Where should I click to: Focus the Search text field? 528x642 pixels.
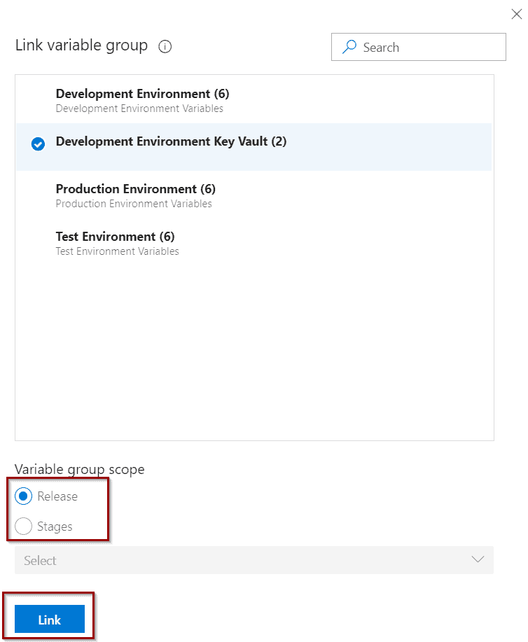tap(418, 47)
